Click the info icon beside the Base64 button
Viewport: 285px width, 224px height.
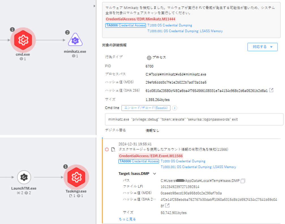coord(175,108)
